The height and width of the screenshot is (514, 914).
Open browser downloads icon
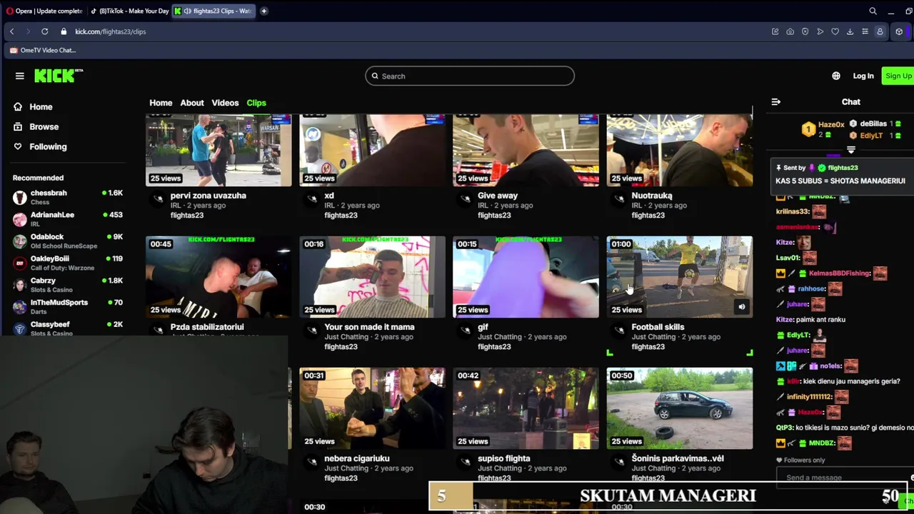(850, 31)
